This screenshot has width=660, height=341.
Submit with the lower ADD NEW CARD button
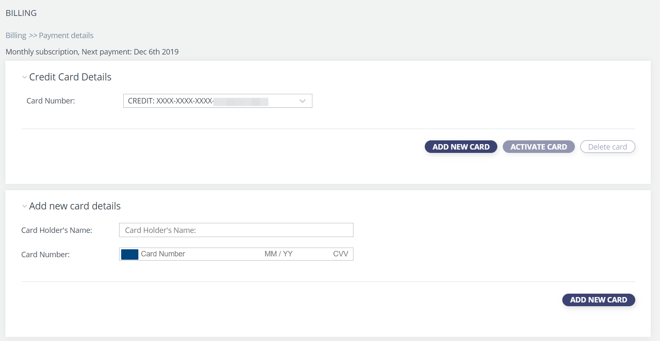pos(599,300)
